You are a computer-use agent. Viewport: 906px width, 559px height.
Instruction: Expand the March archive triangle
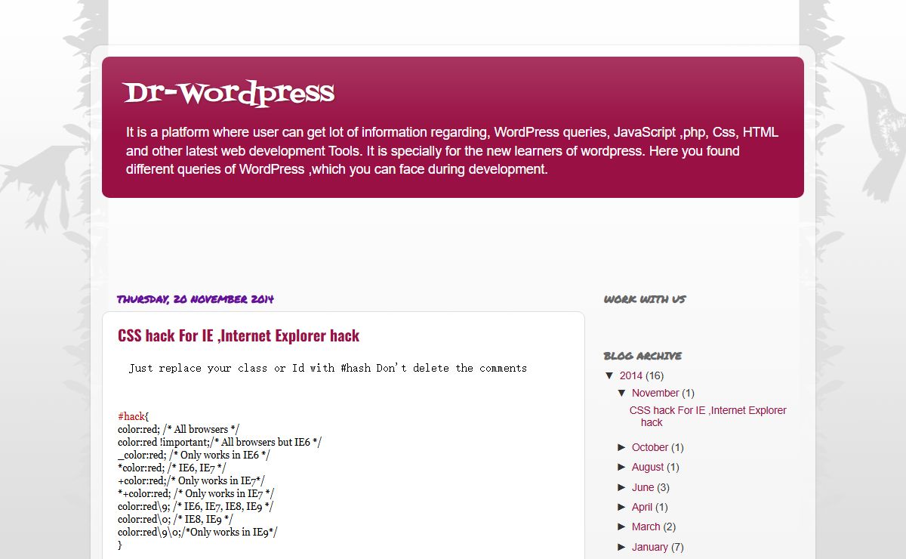click(622, 527)
